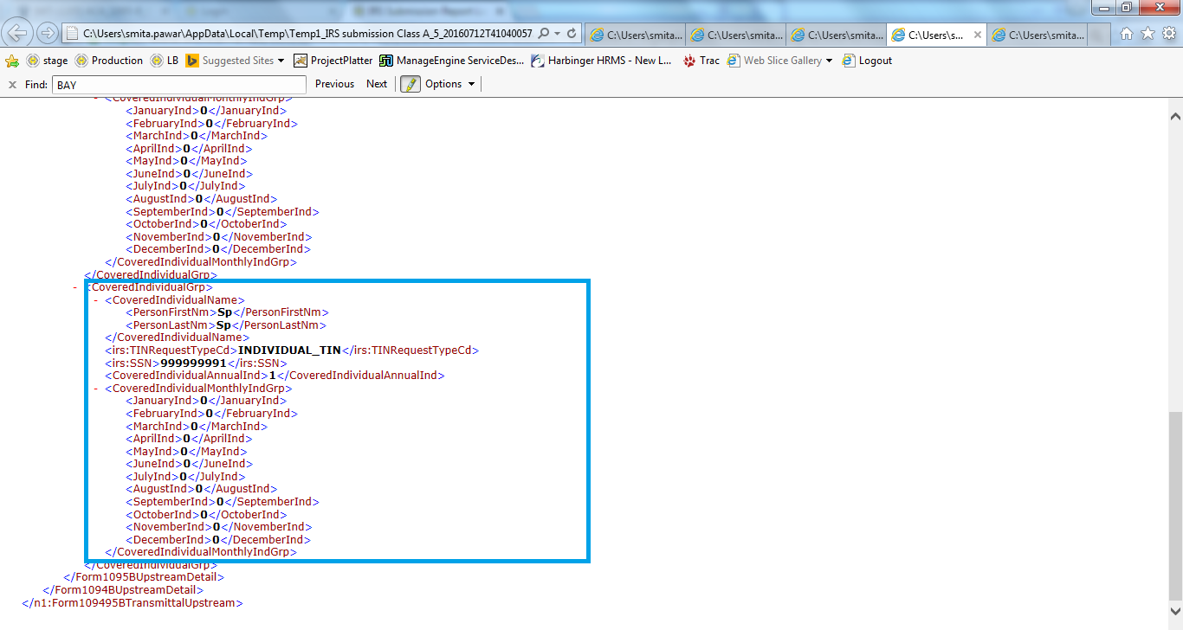This screenshot has width=1183, height=630.
Task: Open the Favorites star at top right
Action: 1147,34
